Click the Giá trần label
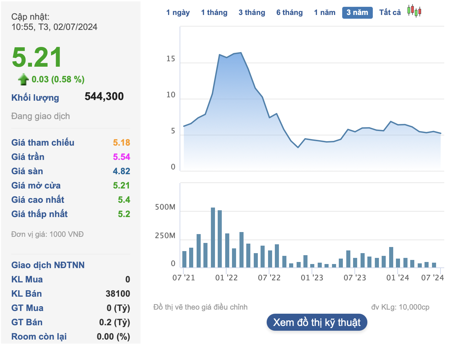 (28, 157)
